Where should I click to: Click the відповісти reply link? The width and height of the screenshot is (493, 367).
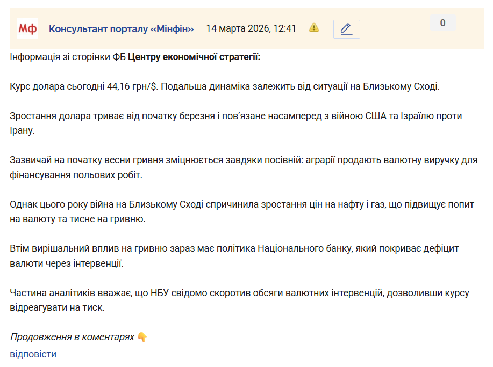click(33, 354)
